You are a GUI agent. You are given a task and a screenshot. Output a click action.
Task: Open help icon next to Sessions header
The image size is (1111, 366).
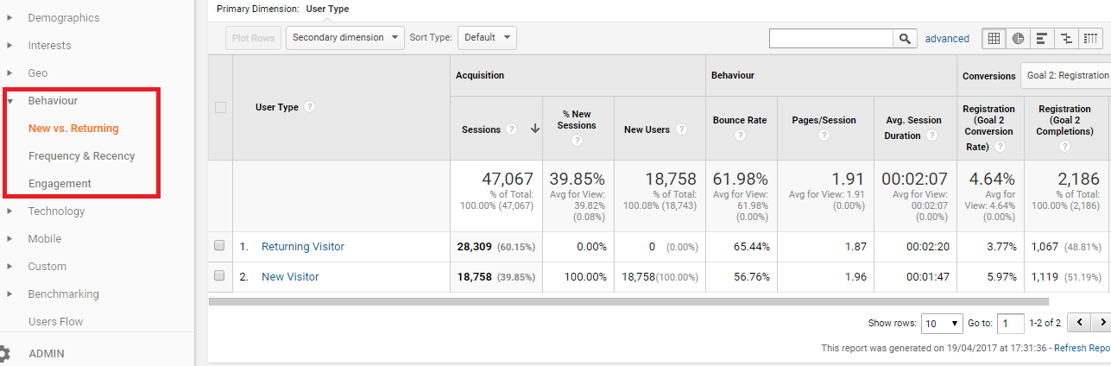click(x=511, y=129)
